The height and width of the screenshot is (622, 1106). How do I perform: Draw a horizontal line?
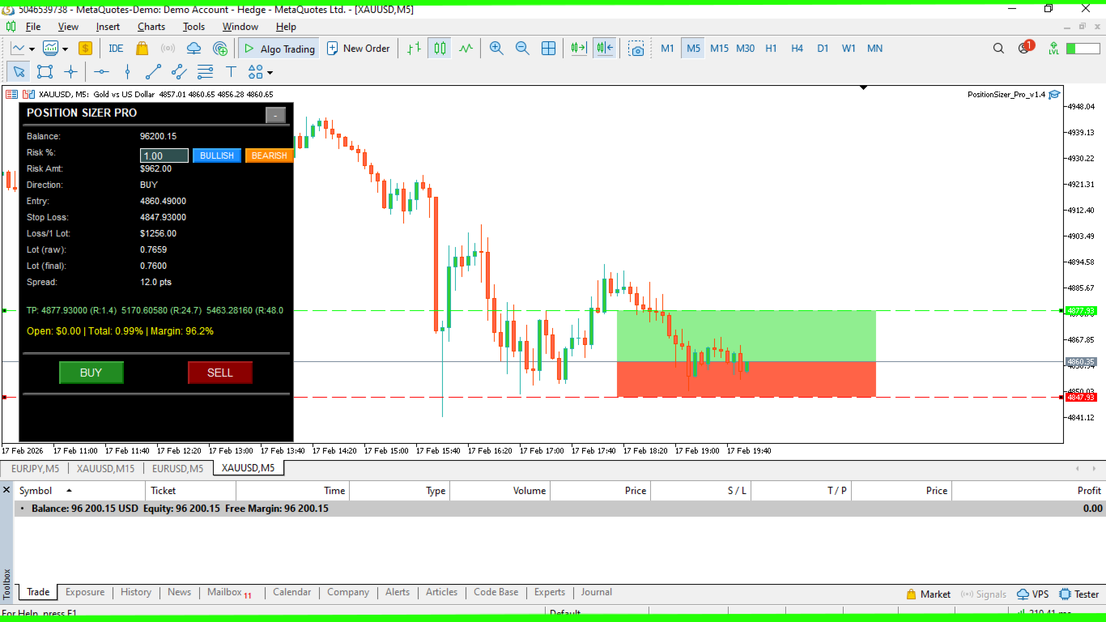[101, 71]
